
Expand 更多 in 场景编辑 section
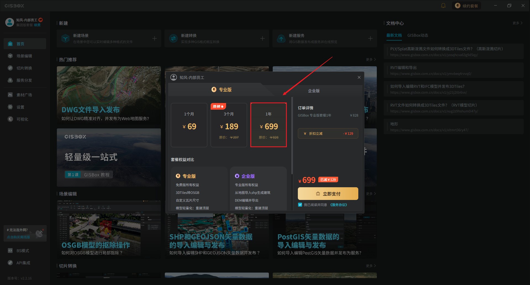click(371, 194)
